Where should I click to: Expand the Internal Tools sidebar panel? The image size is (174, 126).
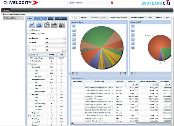pyautogui.click(x=13, y=18)
